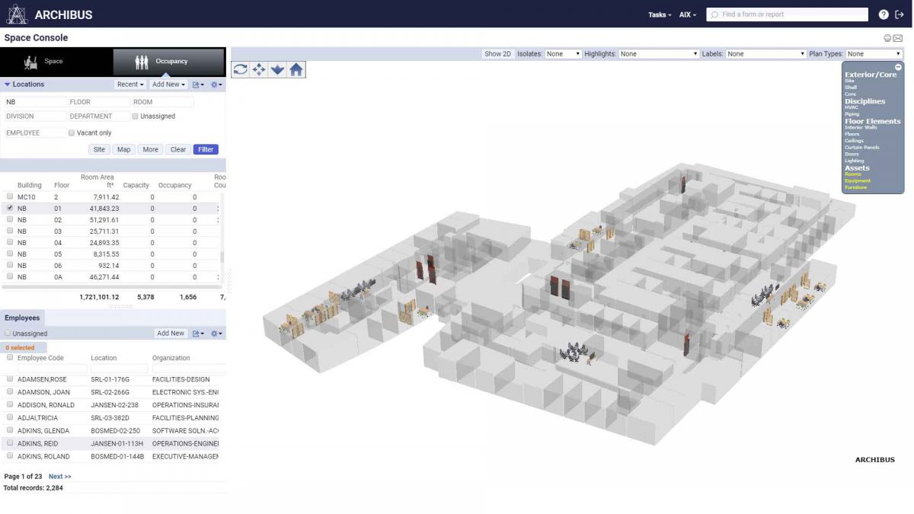Click the Employee Code column header
The width and height of the screenshot is (914, 514).
40,358
